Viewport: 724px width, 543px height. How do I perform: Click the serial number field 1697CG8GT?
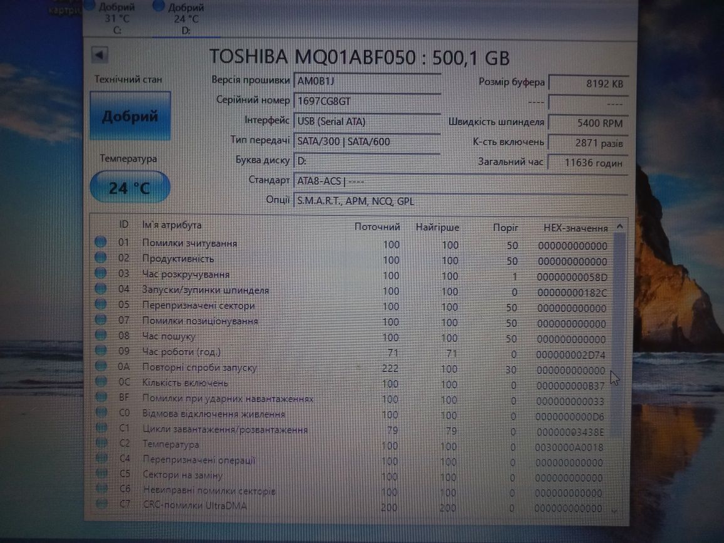[x=367, y=101]
